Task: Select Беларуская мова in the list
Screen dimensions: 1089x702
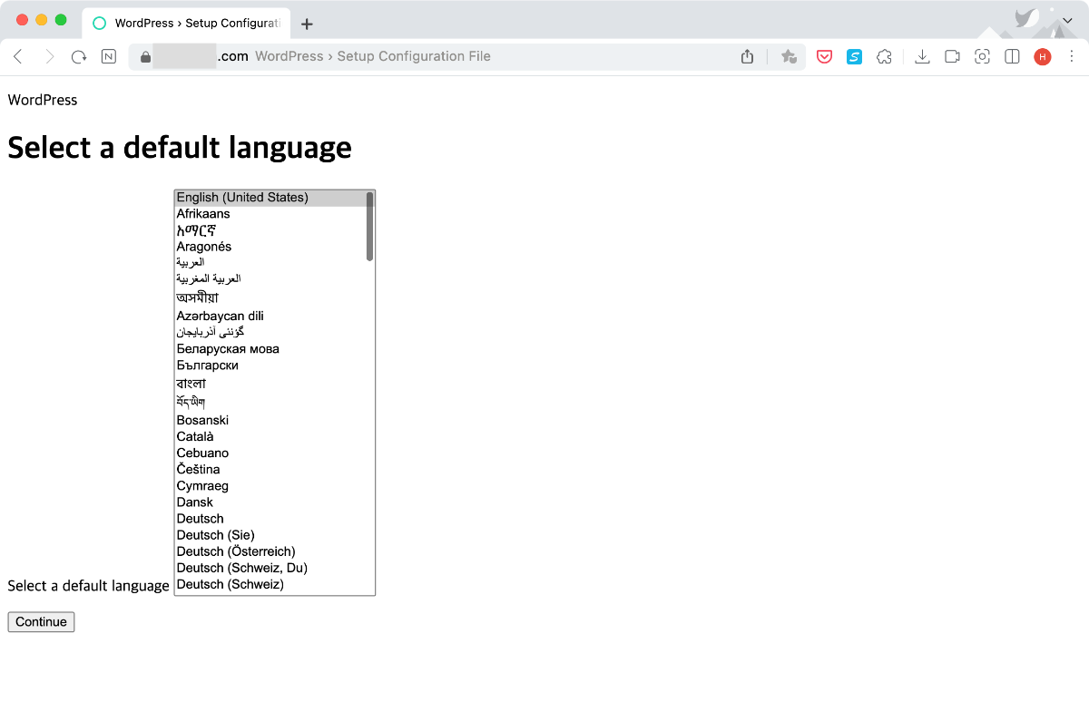Action: pyautogui.click(x=270, y=348)
